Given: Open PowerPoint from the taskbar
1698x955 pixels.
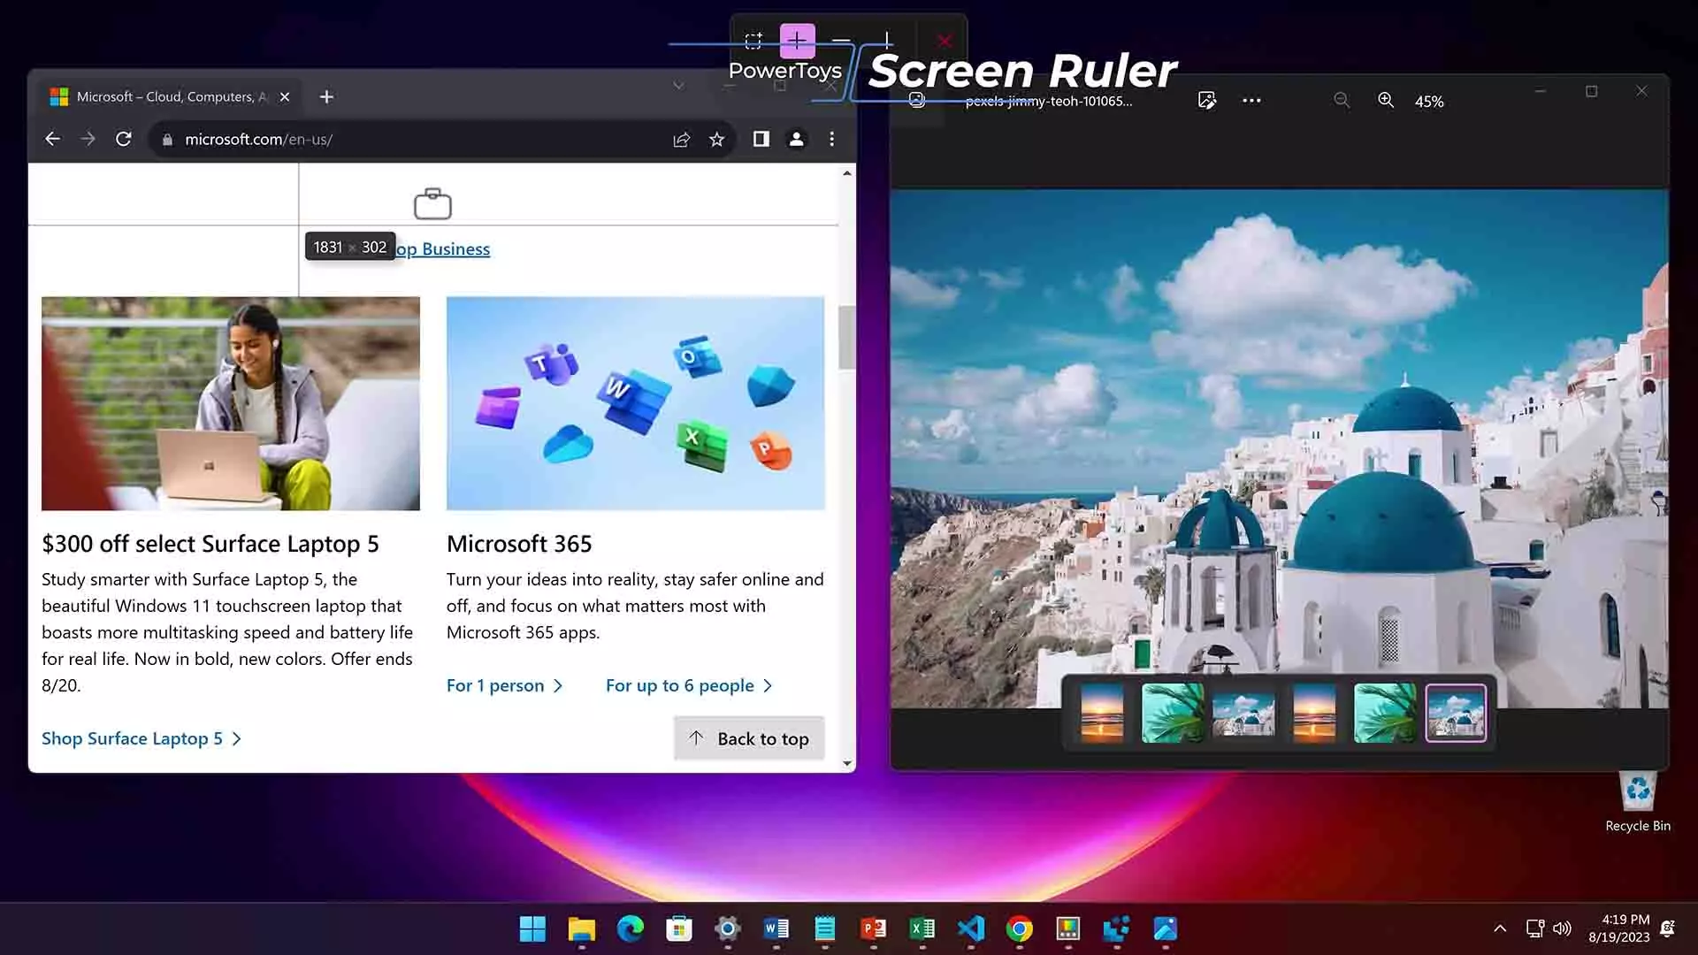Looking at the screenshot, I should [x=874, y=928].
